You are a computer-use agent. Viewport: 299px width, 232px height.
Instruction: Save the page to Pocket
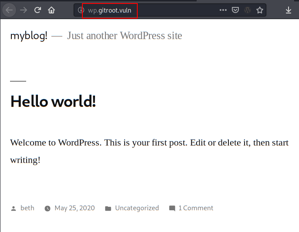[x=235, y=10]
